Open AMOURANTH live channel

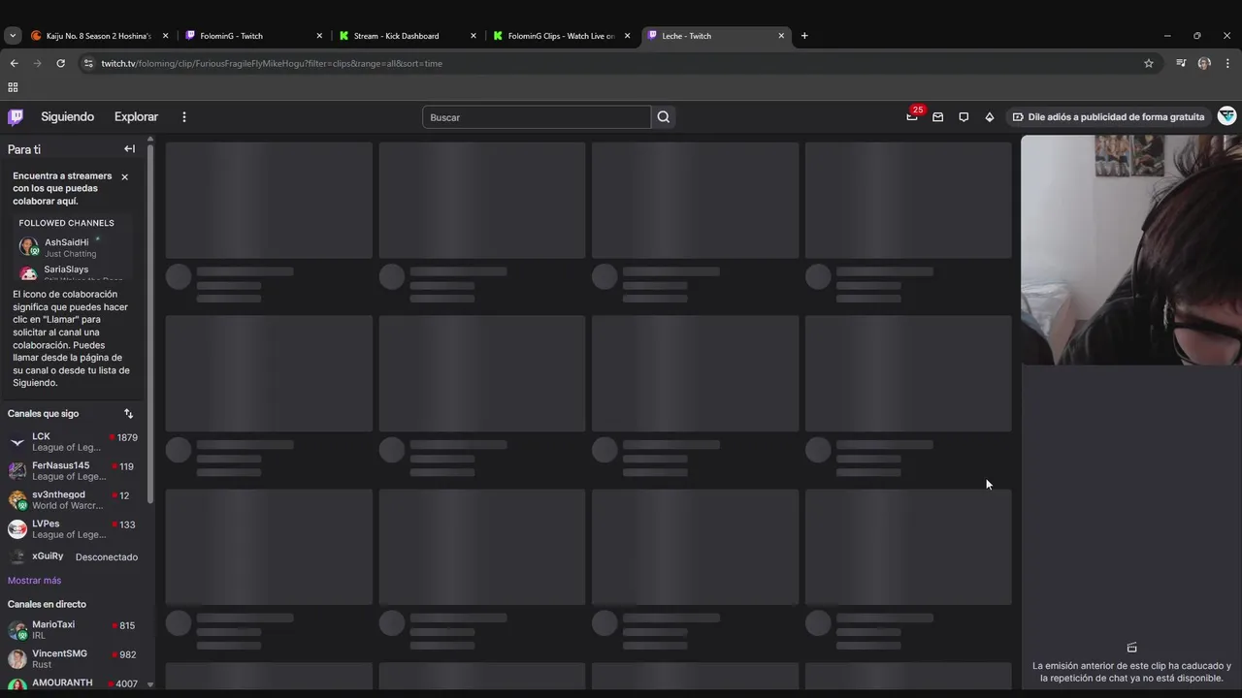pos(73,683)
